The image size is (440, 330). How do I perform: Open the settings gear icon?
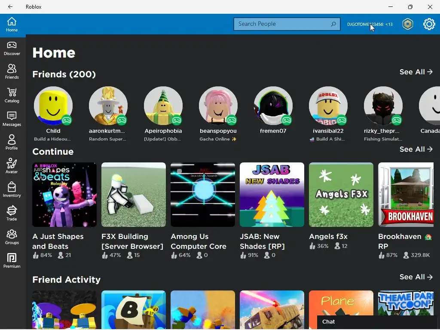coord(429,24)
